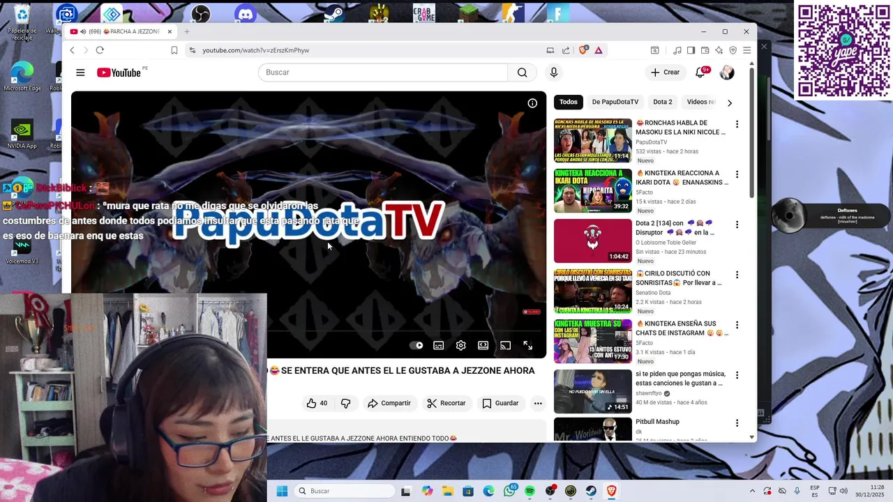Screen dimensions: 893x502
Task: Open options for KINGTEKA REACCIONA video
Action: 737,174
